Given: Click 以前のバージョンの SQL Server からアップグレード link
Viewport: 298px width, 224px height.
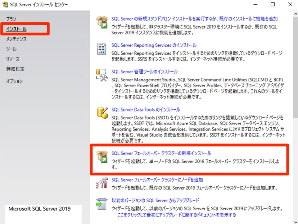Looking at the screenshot, I should (155, 200).
